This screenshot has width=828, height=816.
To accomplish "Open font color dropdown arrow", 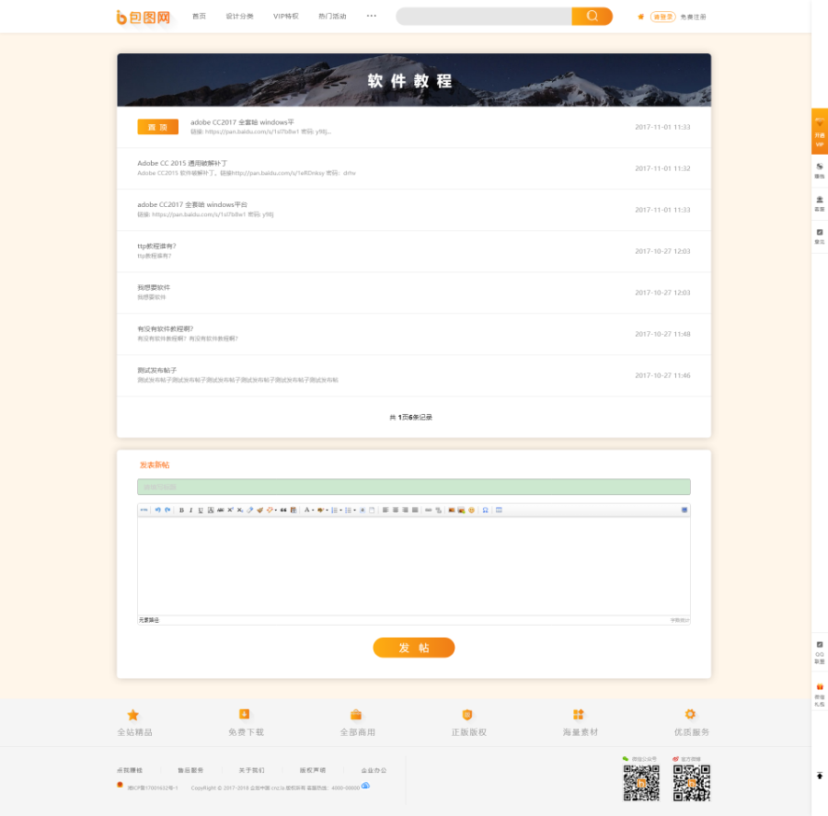I will coord(313,511).
